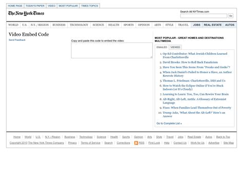The image size is (243, 191).
Task: Click the Search All NYTimes.com field
Action: (x=204, y=16)
